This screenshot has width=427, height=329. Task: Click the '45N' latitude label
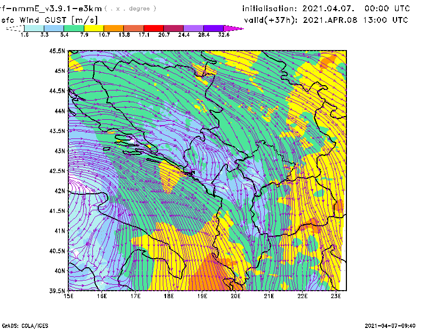point(60,71)
